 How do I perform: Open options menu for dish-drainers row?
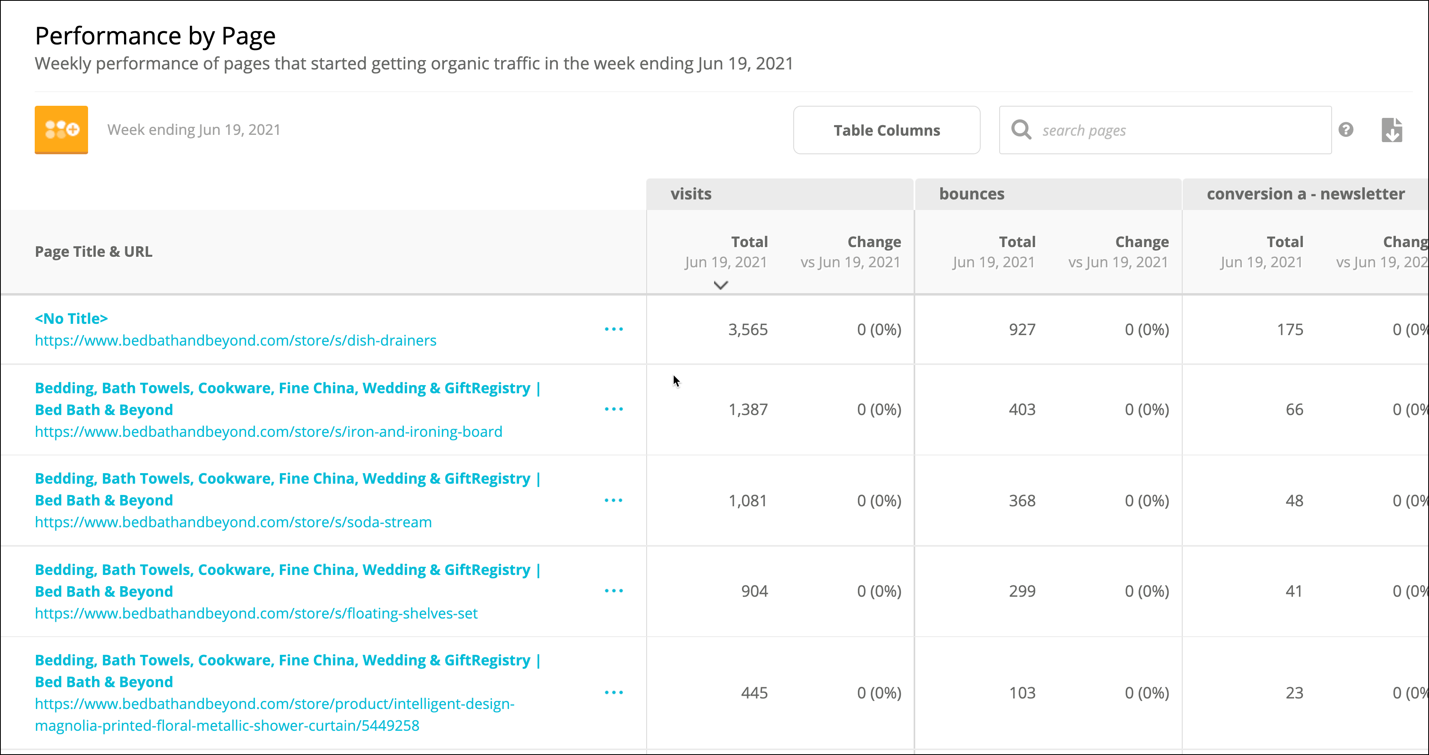[614, 329]
